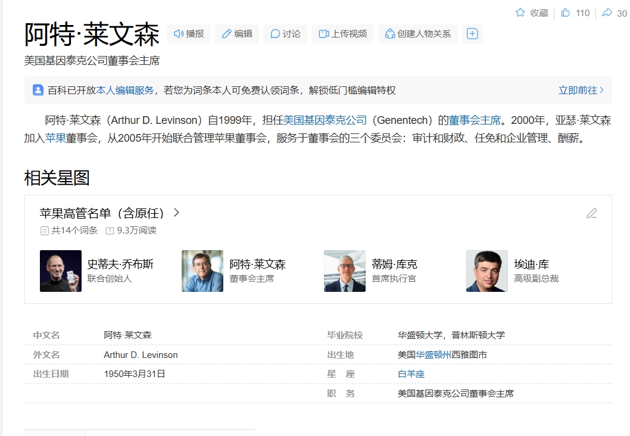
Task: Click 华盛顿大学，普林斯顿大学 value
Action: pyautogui.click(x=451, y=335)
